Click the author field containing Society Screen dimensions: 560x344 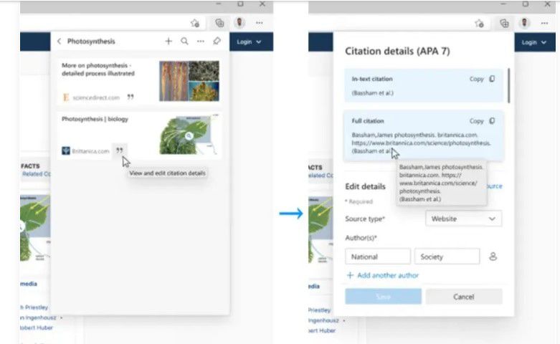pyautogui.click(x=446, y=257)
